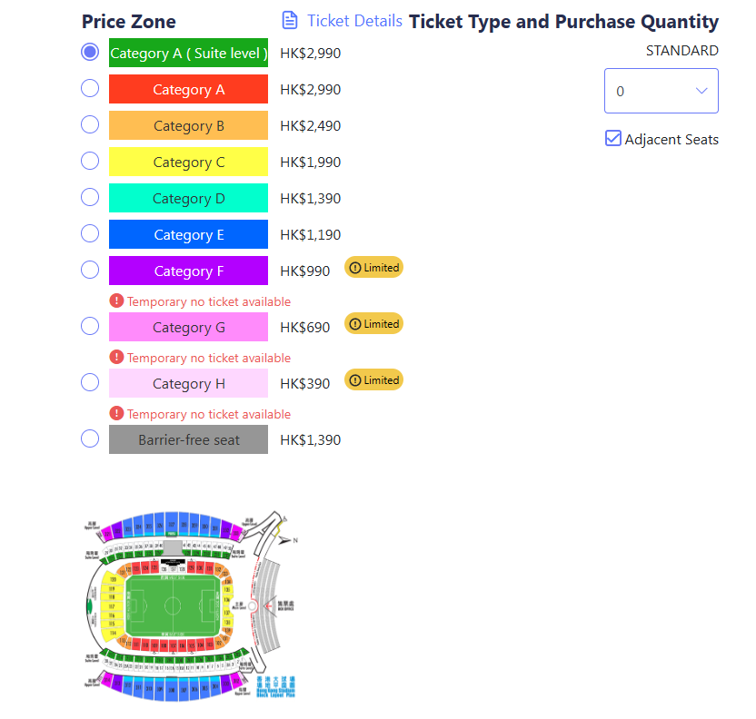
Task: Click the Ticket Details document icon
Action: 290,20
